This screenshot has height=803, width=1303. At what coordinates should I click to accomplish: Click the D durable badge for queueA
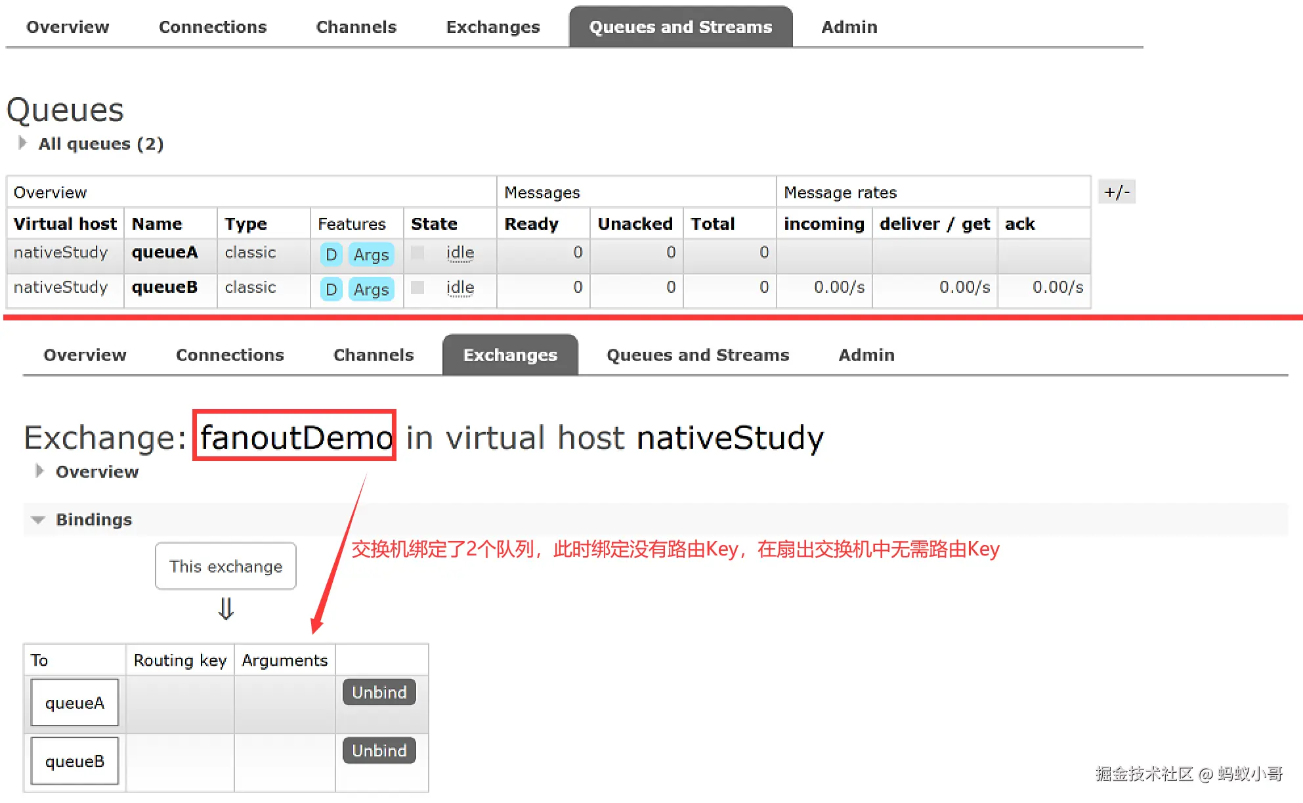coord(331,255)
